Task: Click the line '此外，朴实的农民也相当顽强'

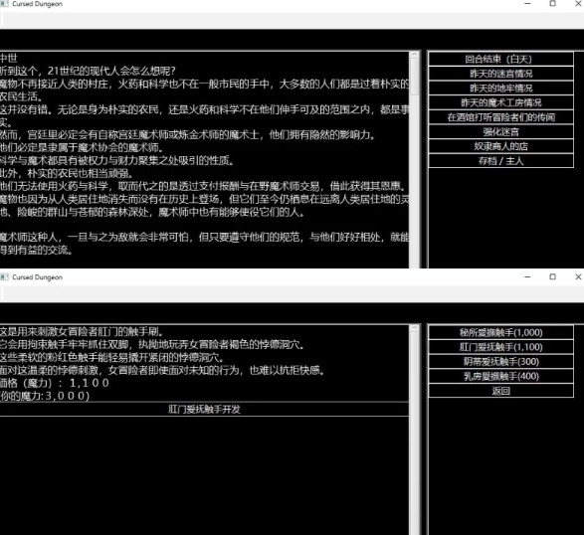Action: [67, 173]
